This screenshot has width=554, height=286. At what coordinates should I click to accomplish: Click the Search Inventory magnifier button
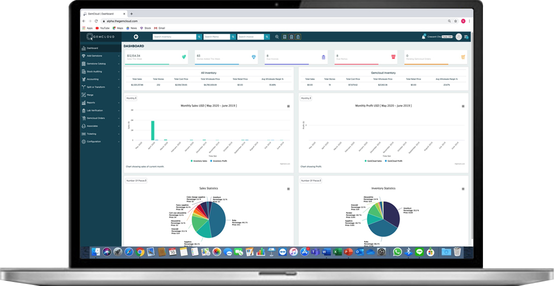click(199, 37)
